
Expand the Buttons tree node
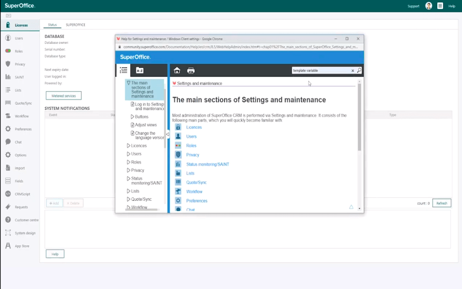click(132, 117)
